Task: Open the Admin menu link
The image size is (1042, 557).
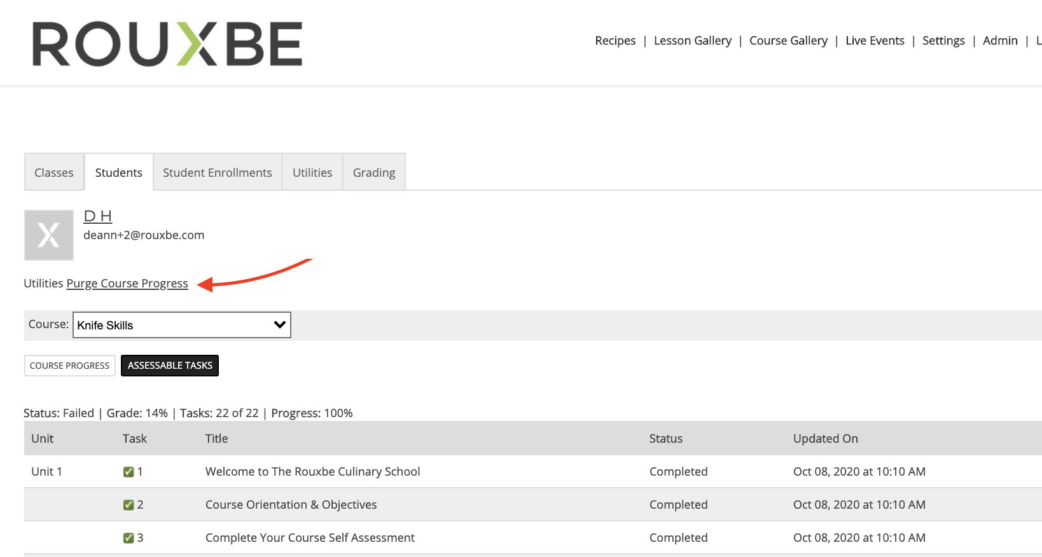Action: 1000,41
